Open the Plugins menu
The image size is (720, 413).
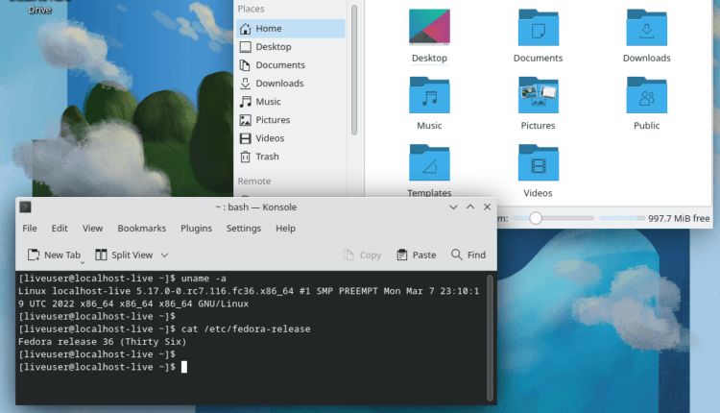pos(196,229)
